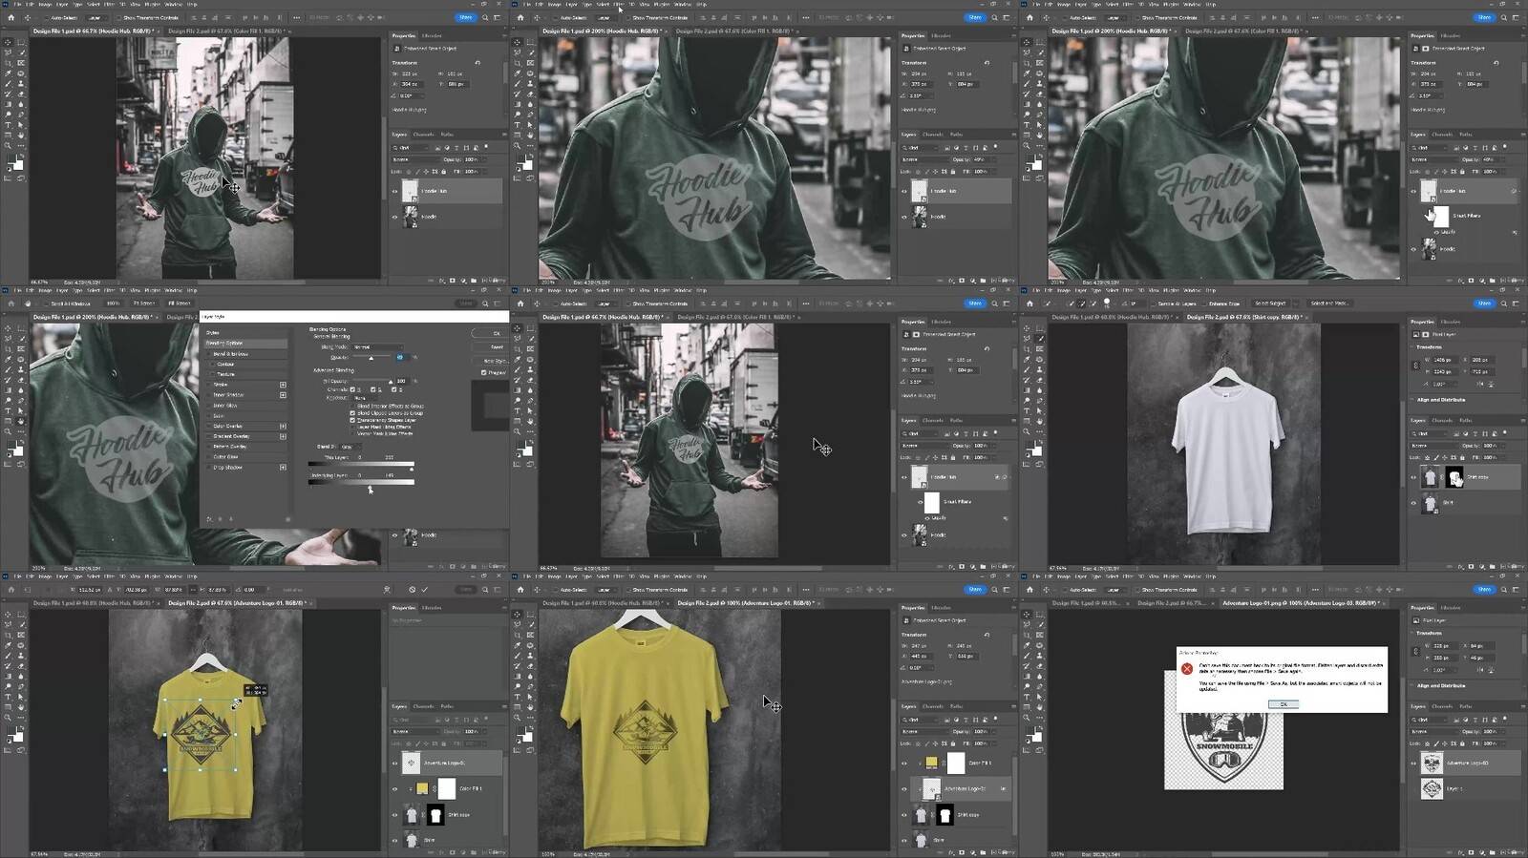This screenshot has width=1528, height=858.
Task: Click flip horizontal icon in snowmobile window Properties
Action: pyautogui.click(x=1480, y=670)
